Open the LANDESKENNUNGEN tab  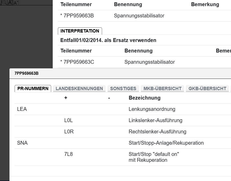[x=79, y=89]
